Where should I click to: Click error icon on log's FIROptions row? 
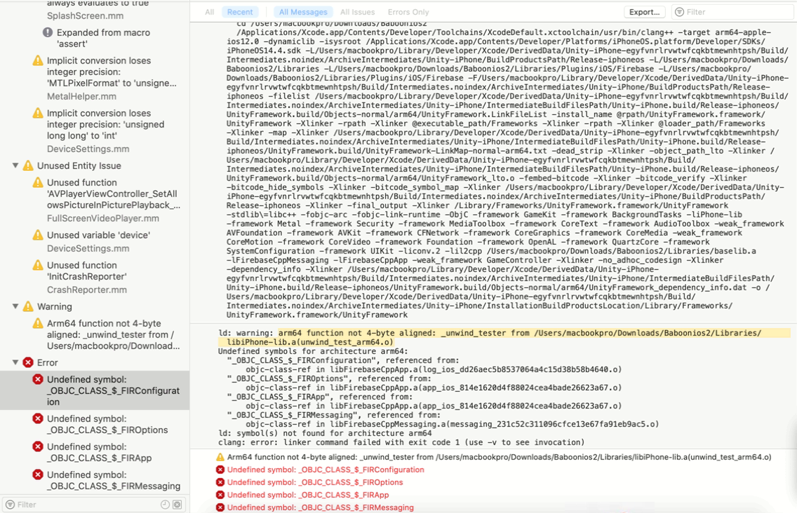click(x=220, y=482)
